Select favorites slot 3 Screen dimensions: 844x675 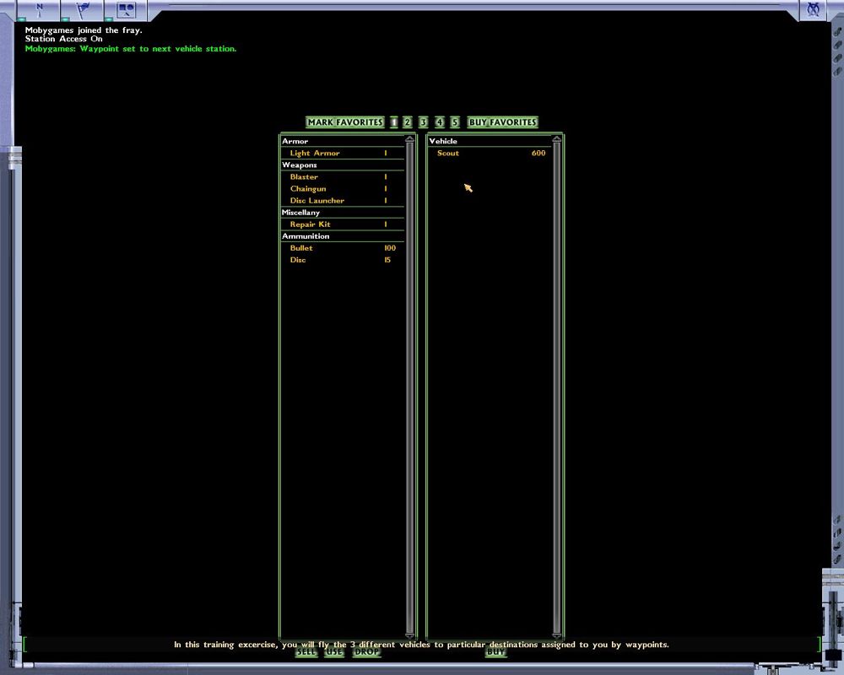point(424,122)
